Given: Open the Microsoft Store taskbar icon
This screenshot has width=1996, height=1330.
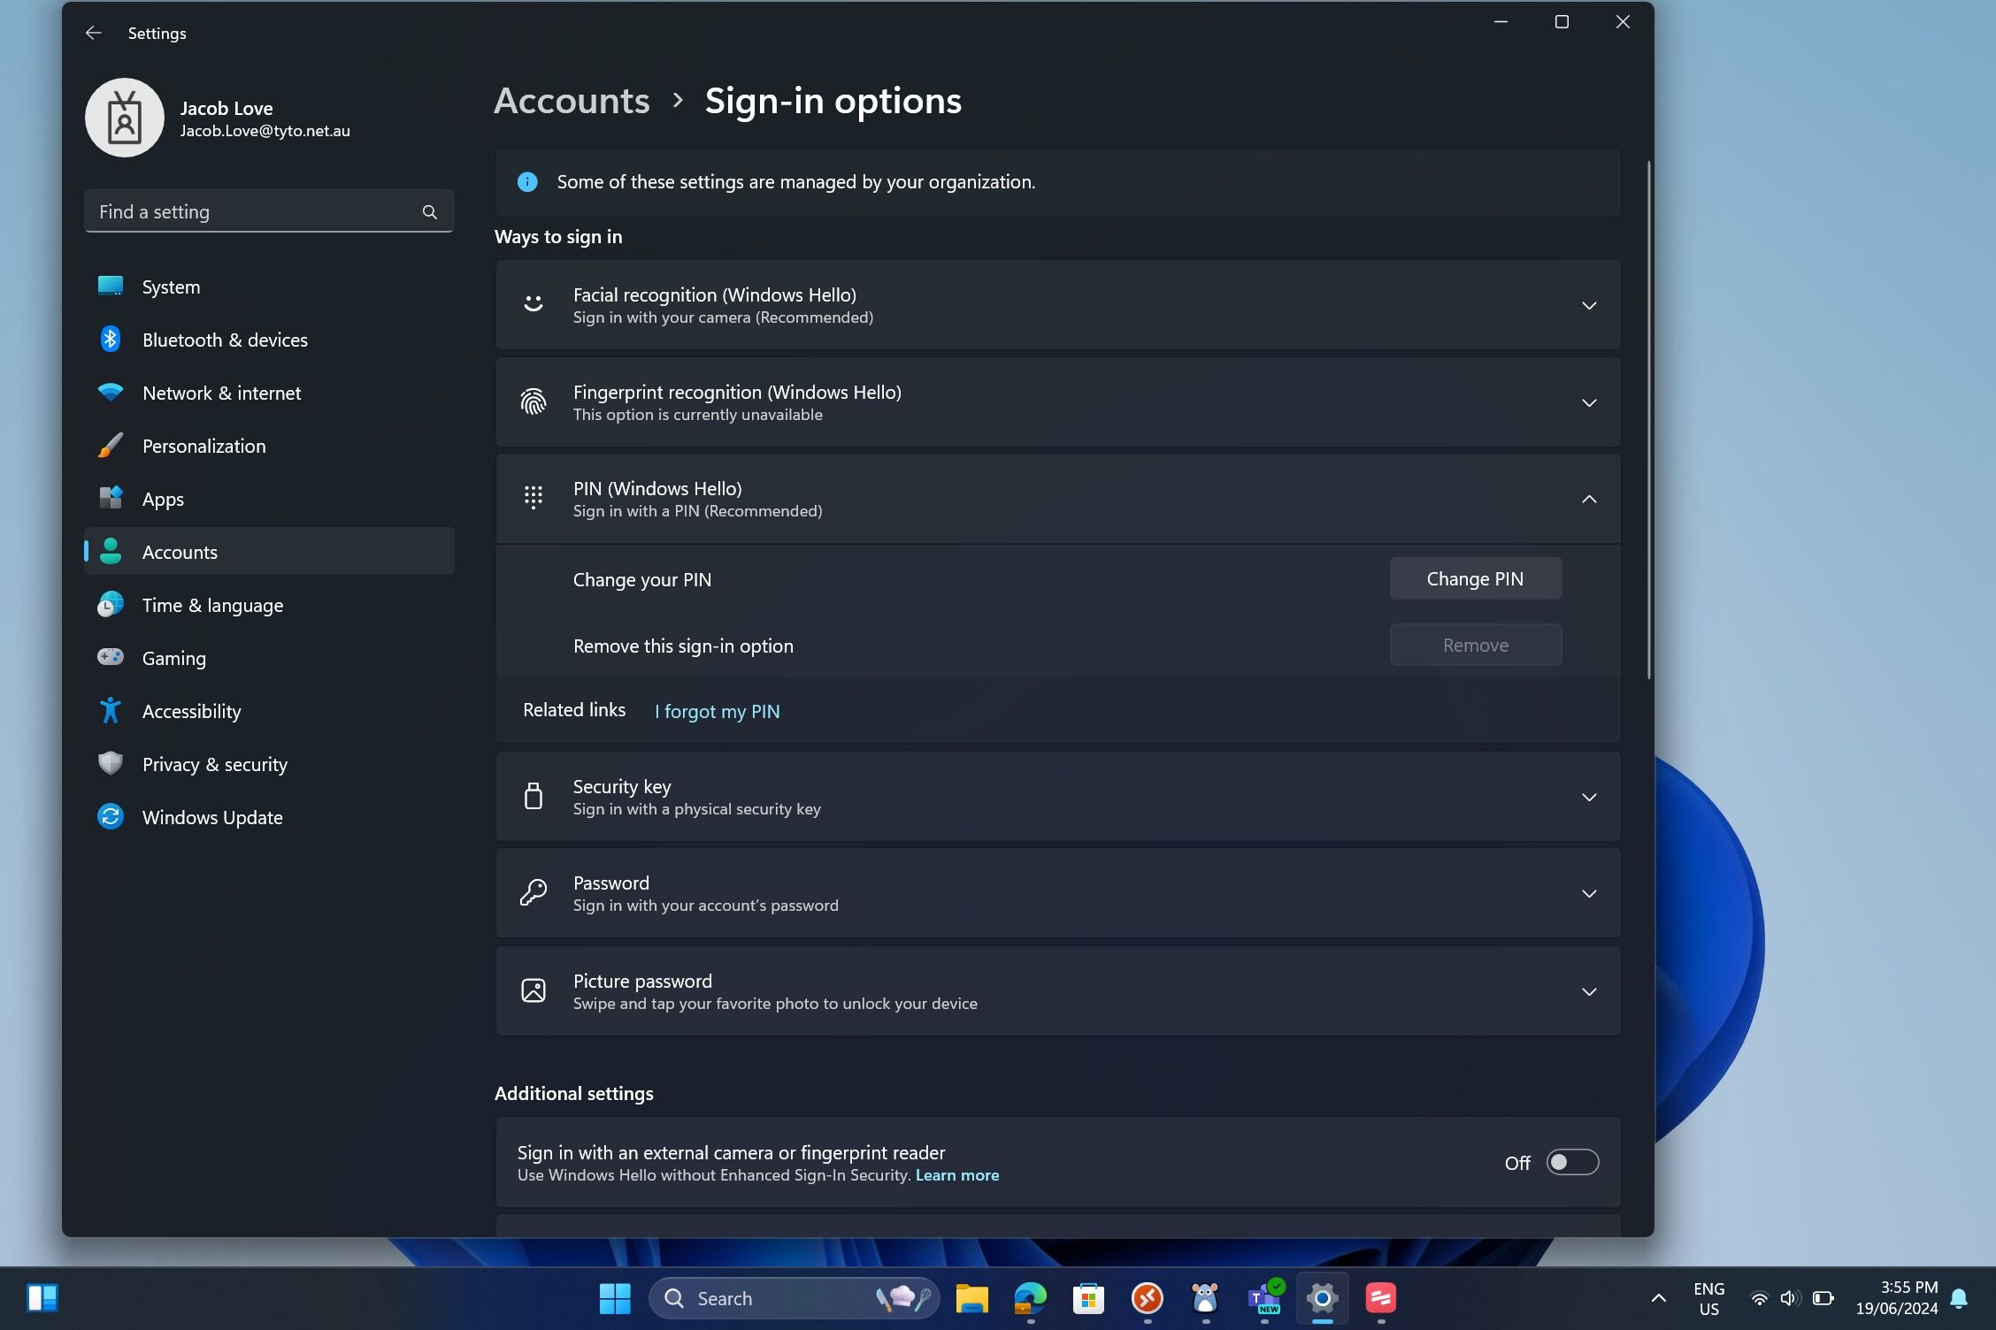Looking at the screenshot, I should pos(1087,1298).
